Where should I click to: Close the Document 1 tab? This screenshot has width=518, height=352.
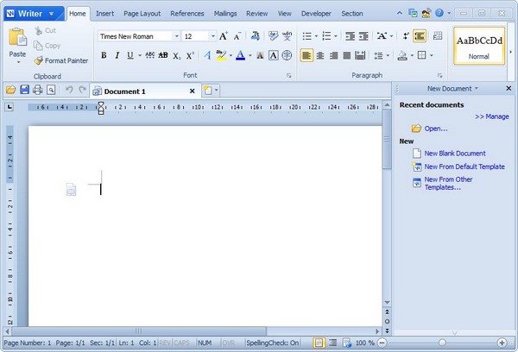coord(193,91)
